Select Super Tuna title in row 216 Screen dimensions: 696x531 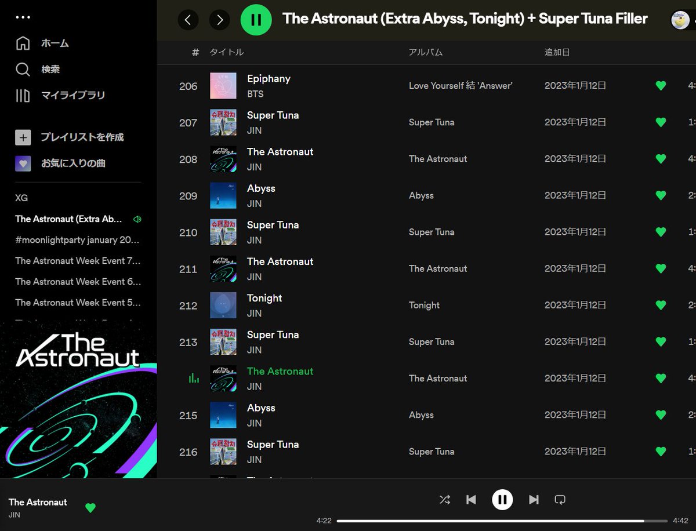click(273, 445)
